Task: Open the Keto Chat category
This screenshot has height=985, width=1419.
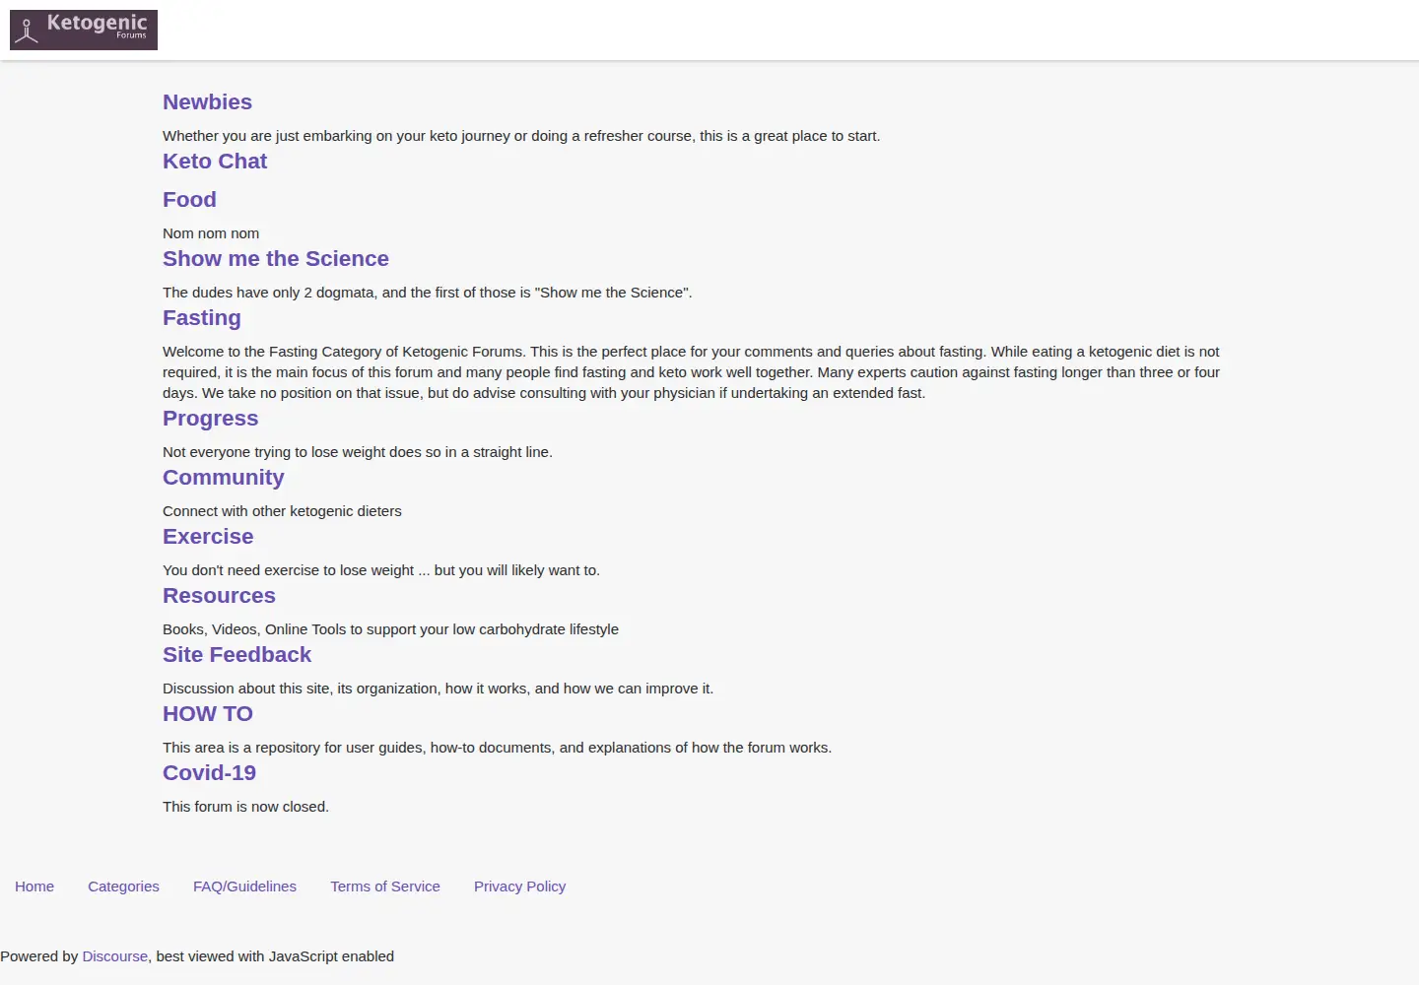Action: click(x=215, y=162)
